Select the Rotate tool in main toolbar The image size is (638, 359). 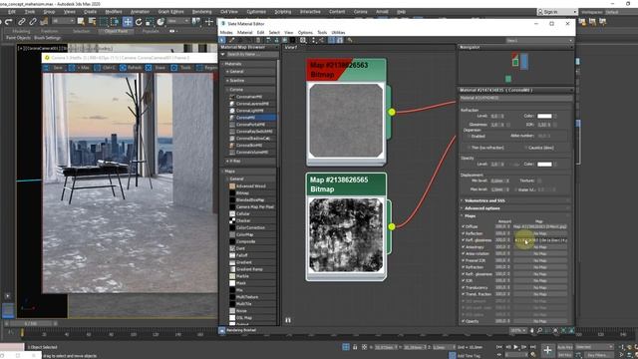tap(139, 22)
